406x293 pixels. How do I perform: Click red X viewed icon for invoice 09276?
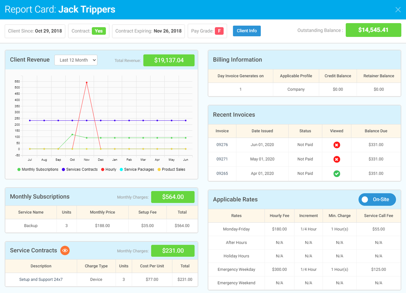(x=337, y=145)
